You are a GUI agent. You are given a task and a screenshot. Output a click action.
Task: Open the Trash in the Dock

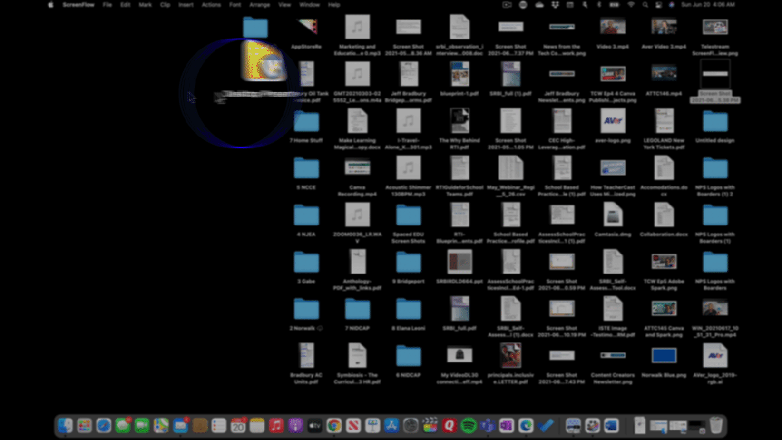tap(716, 426)
